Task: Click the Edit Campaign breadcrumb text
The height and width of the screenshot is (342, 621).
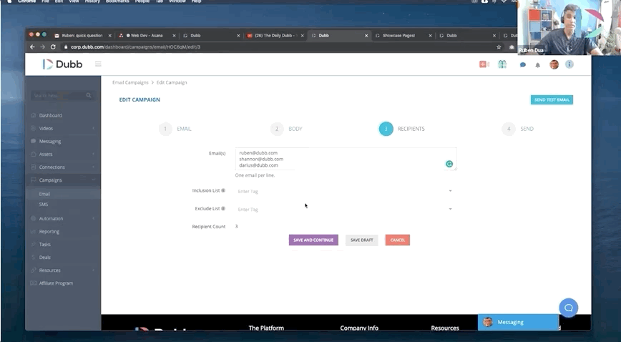Action: [172, 82]
